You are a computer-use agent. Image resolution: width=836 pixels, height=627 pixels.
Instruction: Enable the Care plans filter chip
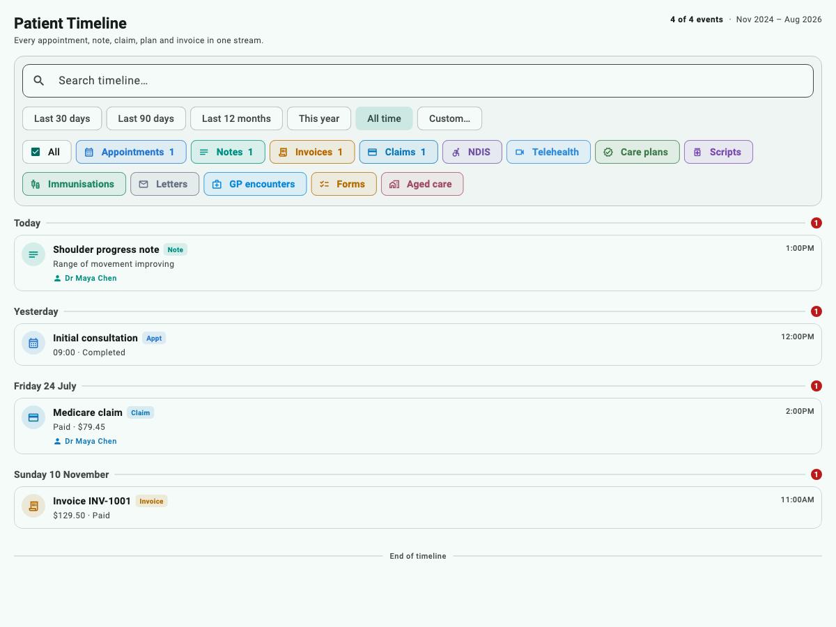637,152
